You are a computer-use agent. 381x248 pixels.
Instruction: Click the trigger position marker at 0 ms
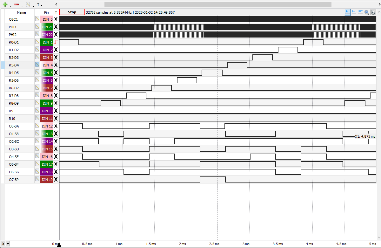(x=59, y=244)
